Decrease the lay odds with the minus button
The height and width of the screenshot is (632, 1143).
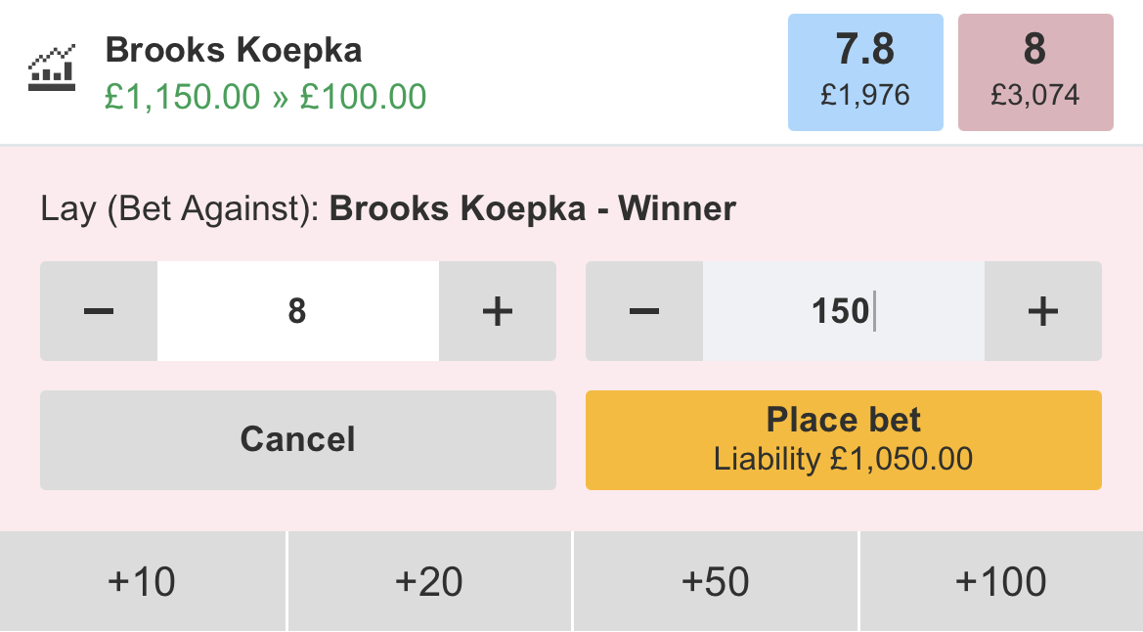click(99, 311)
